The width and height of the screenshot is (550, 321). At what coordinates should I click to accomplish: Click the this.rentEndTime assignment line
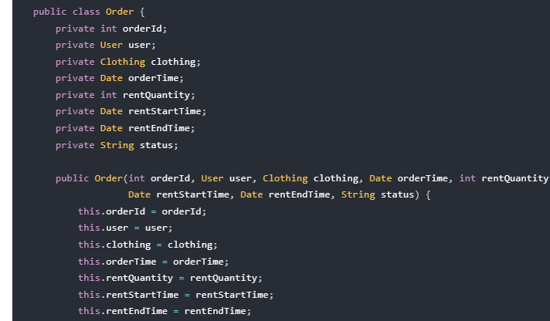pos(165,311)
